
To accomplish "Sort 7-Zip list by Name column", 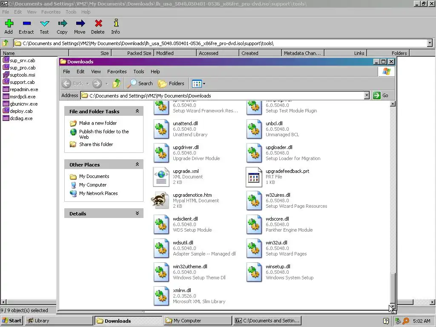I will [35, 53].
